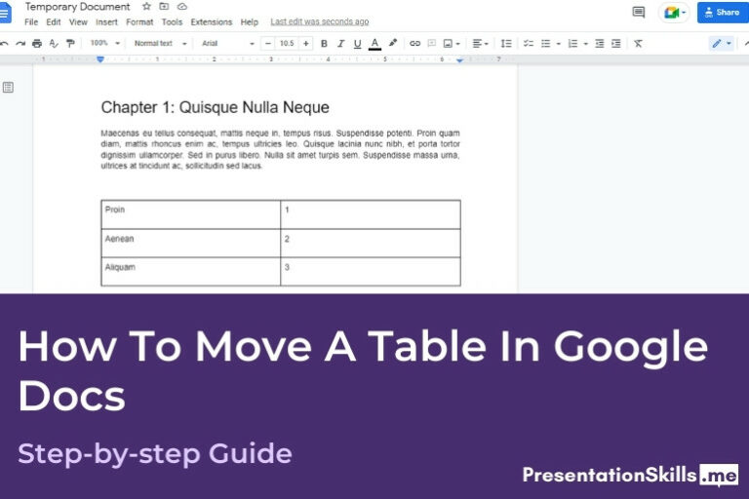Screen dimensions: 749x499
Task: Click the Undo arrow
Action: [x=4, y=44]
